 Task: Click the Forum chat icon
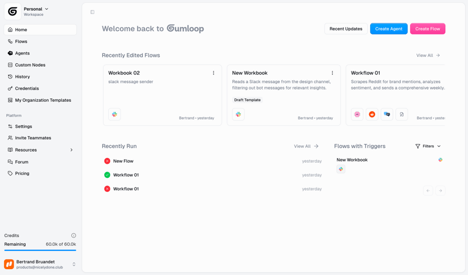(x=10, y=162)
